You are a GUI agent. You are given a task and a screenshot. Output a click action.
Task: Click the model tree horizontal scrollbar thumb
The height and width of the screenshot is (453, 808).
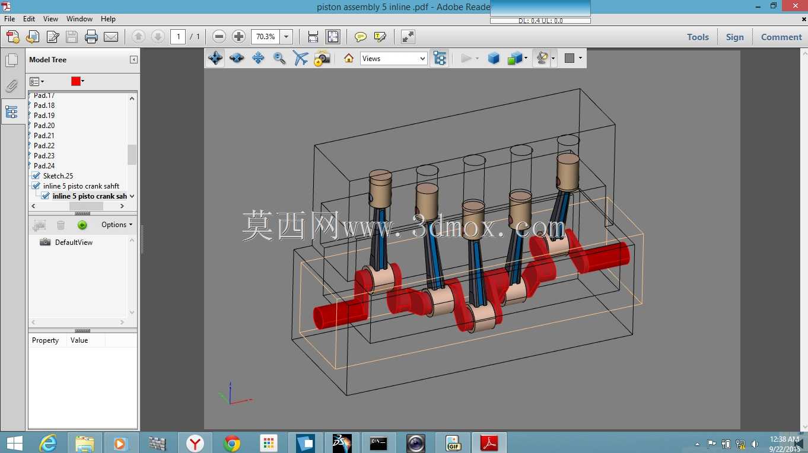(86, 206)
